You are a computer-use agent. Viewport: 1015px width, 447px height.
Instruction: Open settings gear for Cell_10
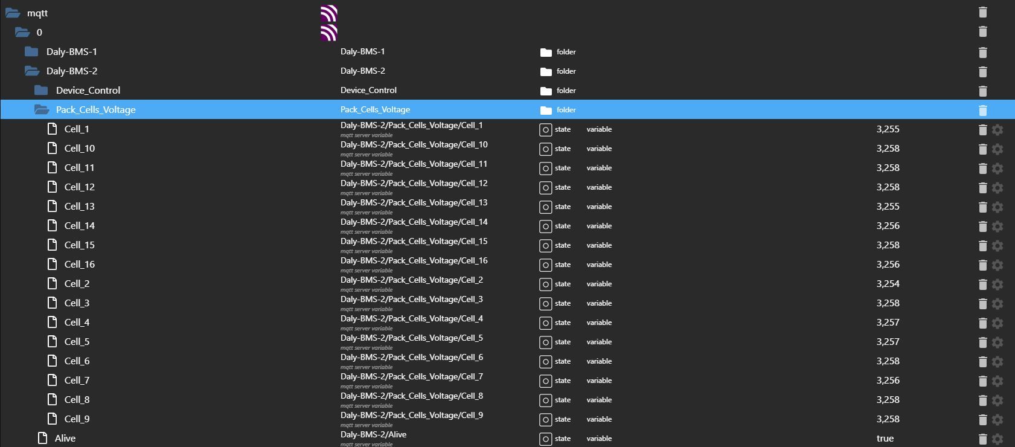(x=997, y=149)
